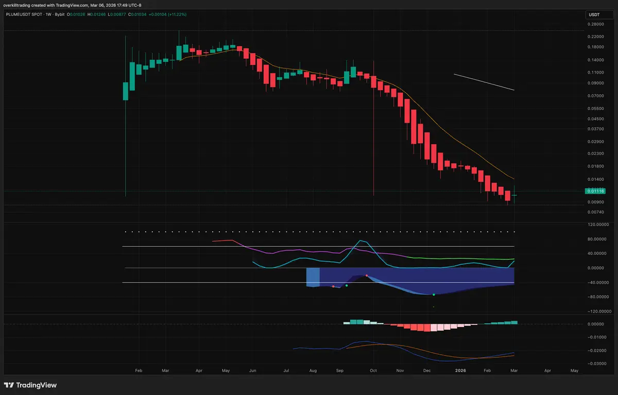Screen dimensions: 618x395
Task: Click the 0.11000 price axis label
Action: point(596,73)
